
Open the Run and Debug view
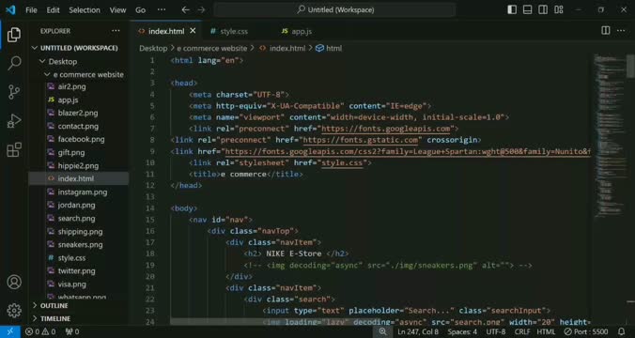click(14, 120)
